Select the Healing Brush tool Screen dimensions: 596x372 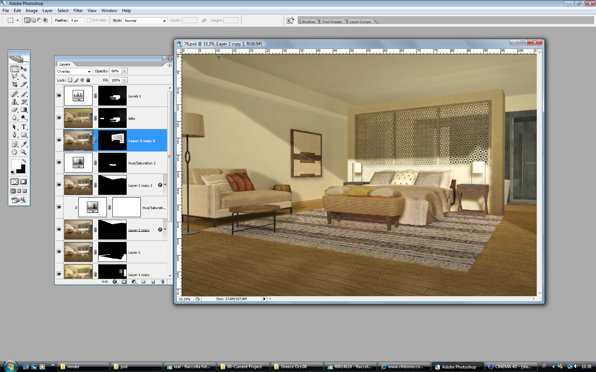(x=15, y=94)
